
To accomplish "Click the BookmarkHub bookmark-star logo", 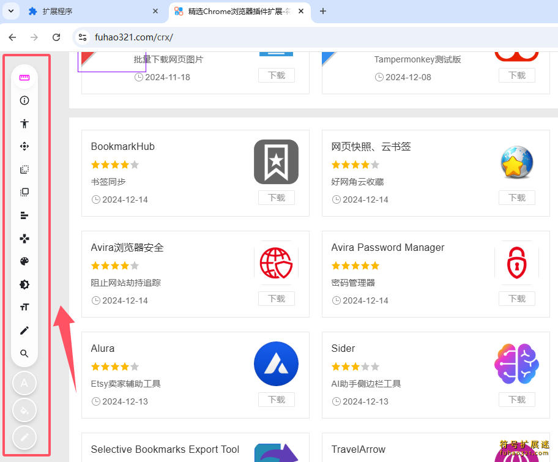I will pyautogui.click(x=276, y=162).
